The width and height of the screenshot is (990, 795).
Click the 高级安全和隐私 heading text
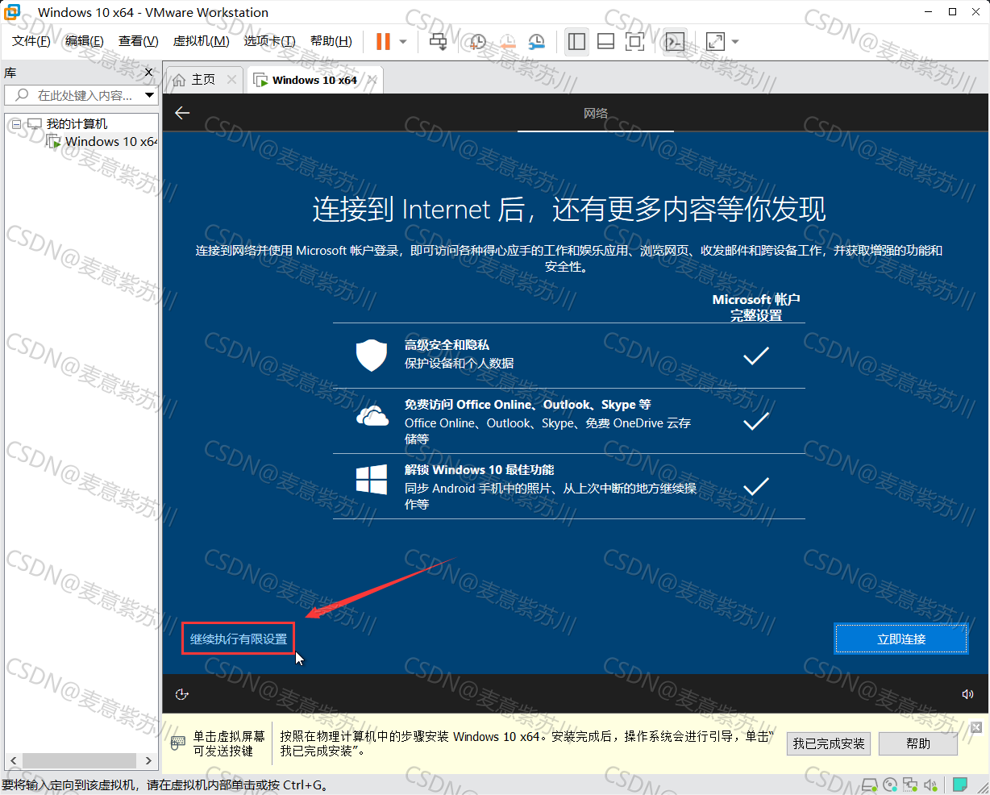point(447,345)
